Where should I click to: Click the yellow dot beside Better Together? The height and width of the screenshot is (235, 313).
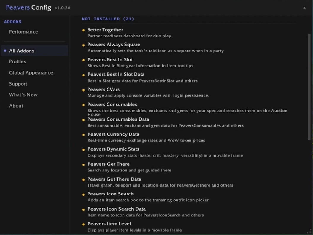point(83,30)
